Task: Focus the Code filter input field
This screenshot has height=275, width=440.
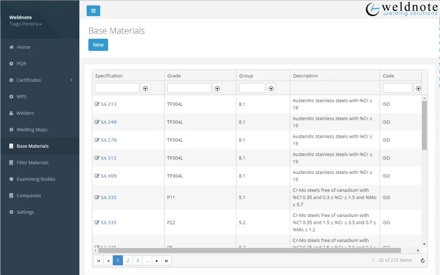Action: click(x=397, y=88)
